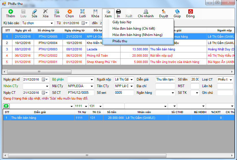Click the Duyệt (approve) toolbar icon
This screenshot has height=160, width=237.
(x=163, y=12)
